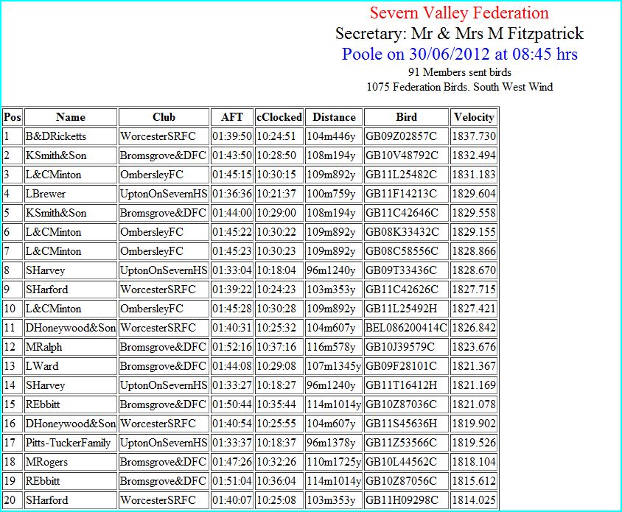Select distance 116m578y

[x=331, y=347]
